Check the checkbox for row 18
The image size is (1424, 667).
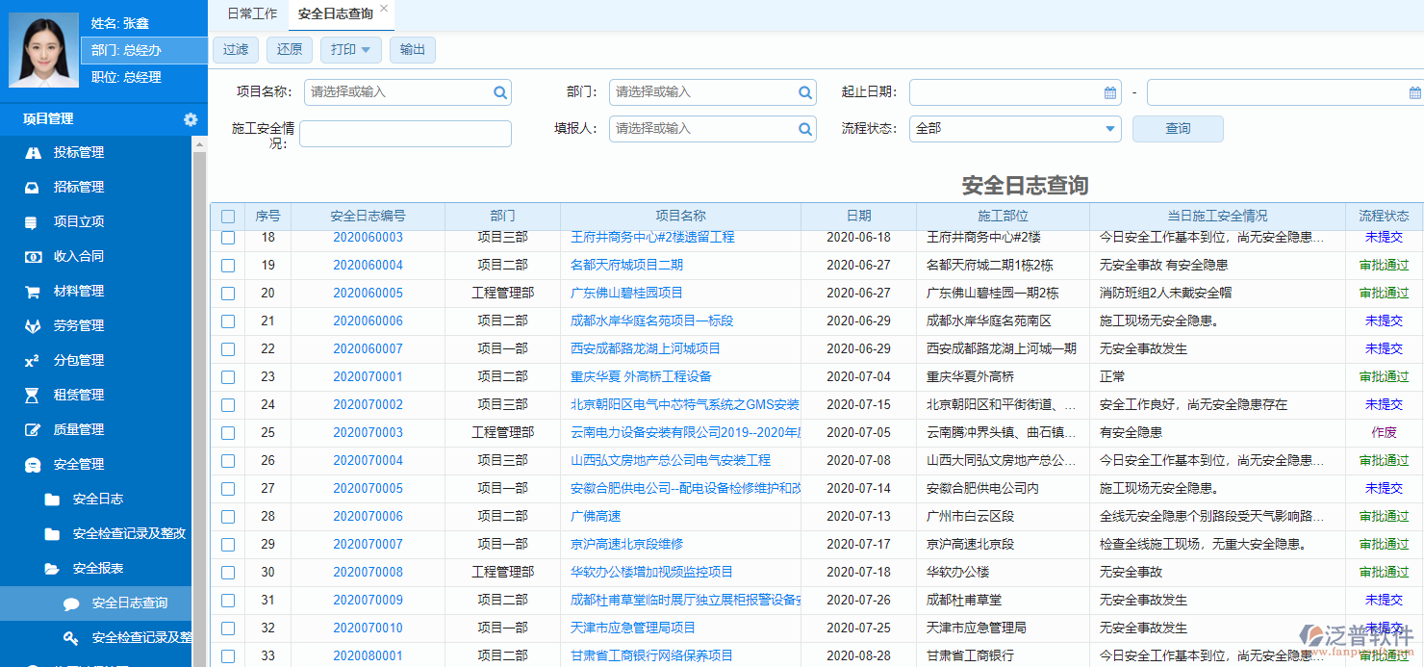click(x=227, y=237)
